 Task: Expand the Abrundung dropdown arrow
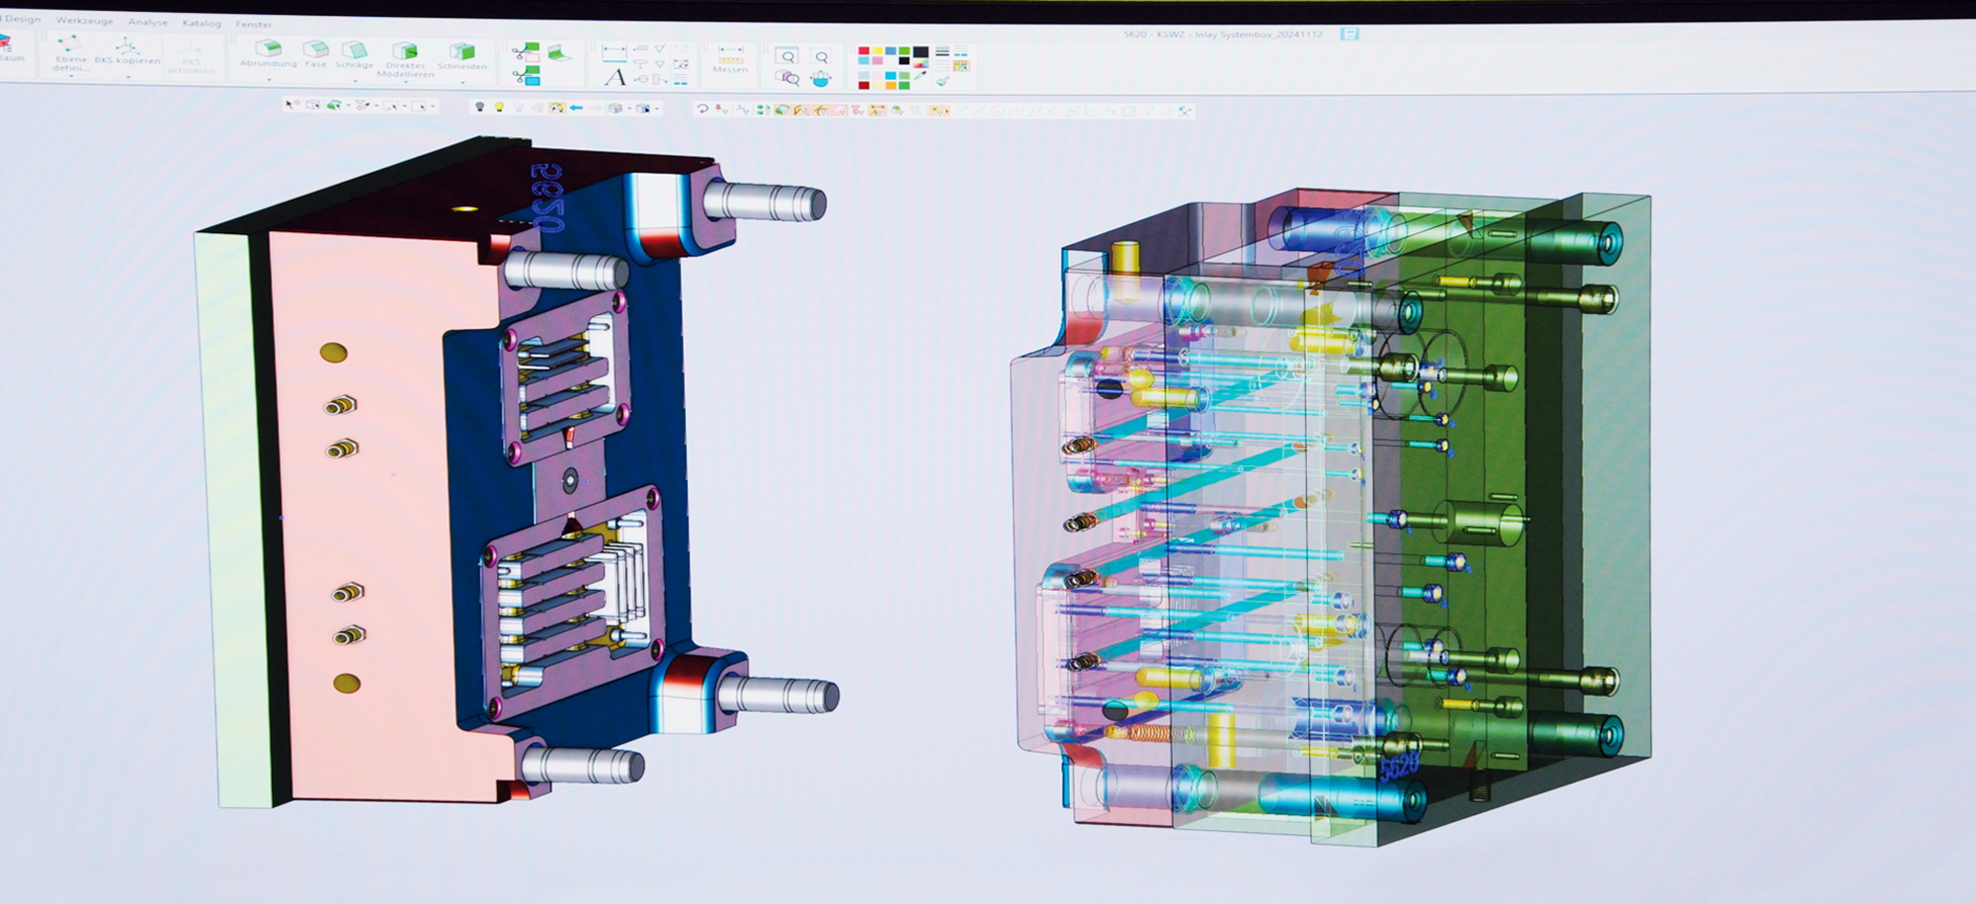click(x=268, y=78)
